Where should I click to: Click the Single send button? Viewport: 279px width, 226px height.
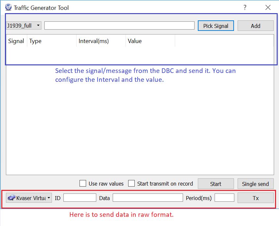(x=256, y=184)
